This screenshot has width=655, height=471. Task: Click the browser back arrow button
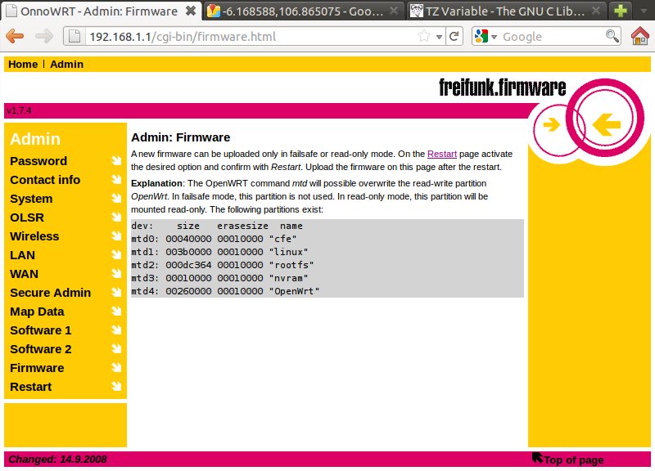[x=16, y=37]
